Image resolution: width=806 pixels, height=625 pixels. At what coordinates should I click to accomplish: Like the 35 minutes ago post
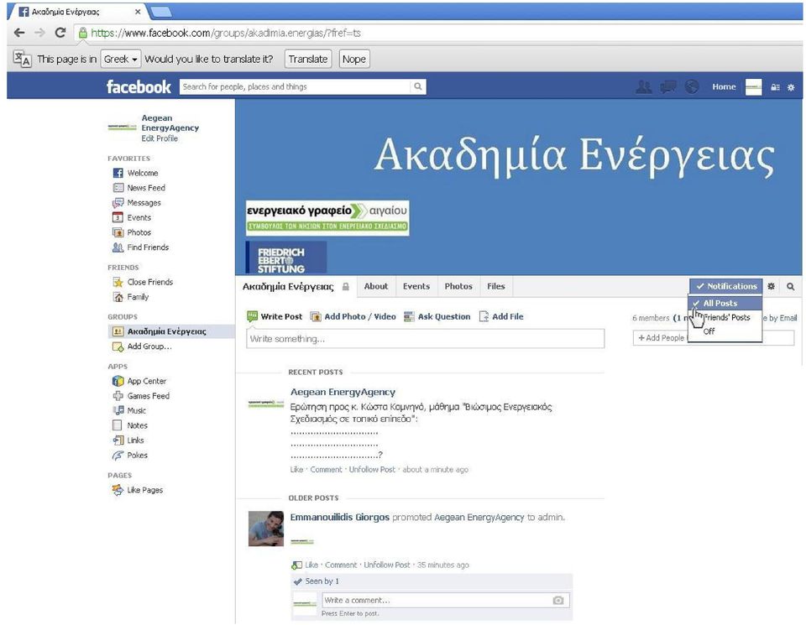(311, 565)
